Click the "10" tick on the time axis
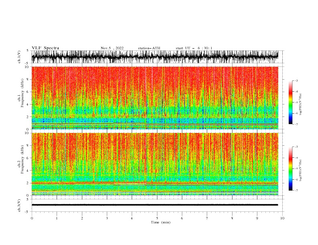This screenshot has width=318, height=245. coord(282,218)
